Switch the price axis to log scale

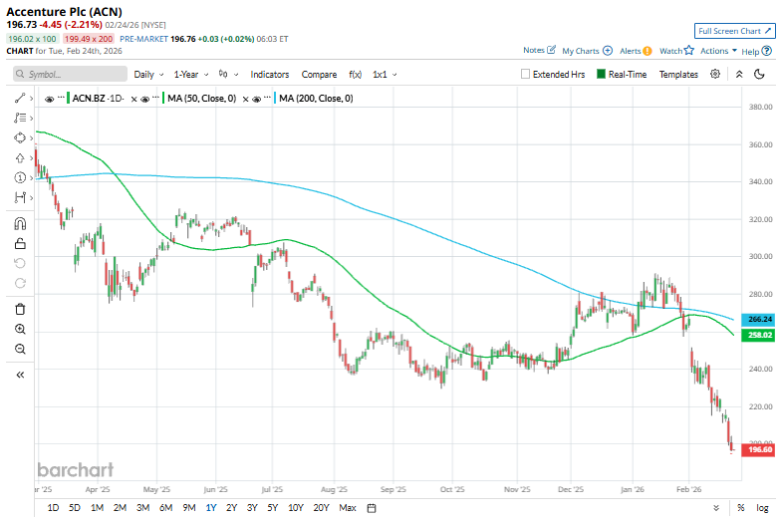pos(762,508)
